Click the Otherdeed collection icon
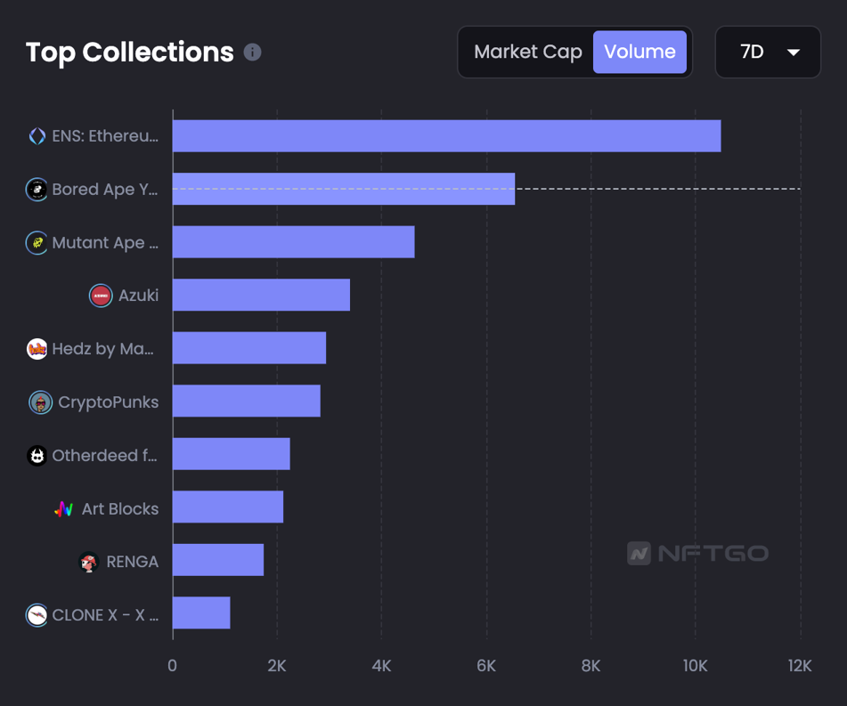The image size is (847, 706). (x=37, y=456)
